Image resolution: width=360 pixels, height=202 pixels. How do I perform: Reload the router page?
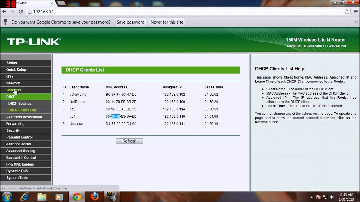[21, 12]
